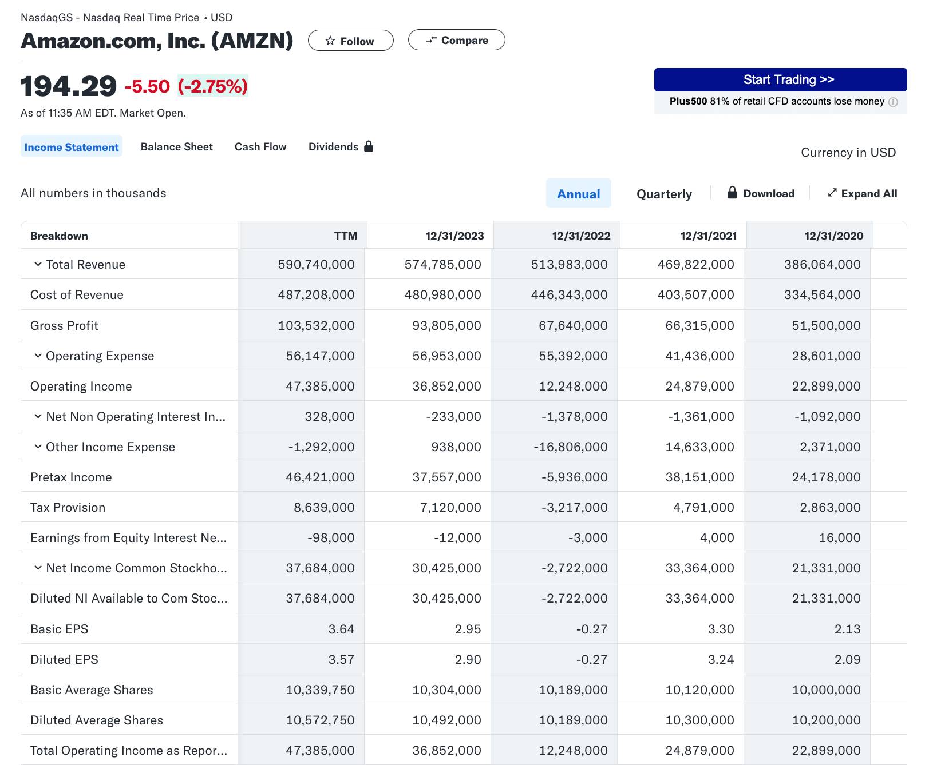Click the lock icon beside Download
This screenshot has width=925, height=765.
pyautogui.click(x=732, y=193)
